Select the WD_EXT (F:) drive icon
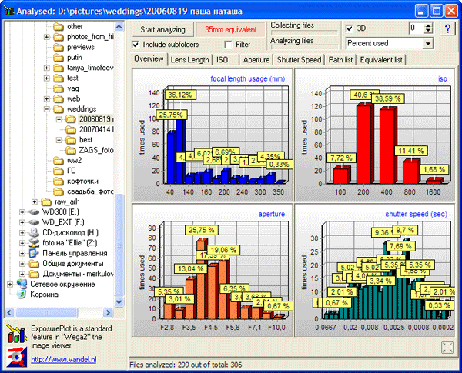The height and width of the screenshot is (373, 462). pyautogui.click(x=34, y=222)
